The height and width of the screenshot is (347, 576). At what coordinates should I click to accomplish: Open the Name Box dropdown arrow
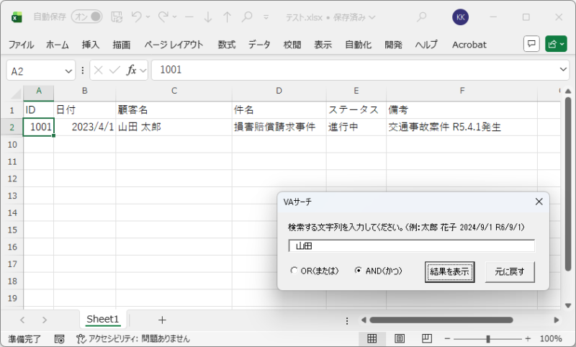[x=69, y=71]
